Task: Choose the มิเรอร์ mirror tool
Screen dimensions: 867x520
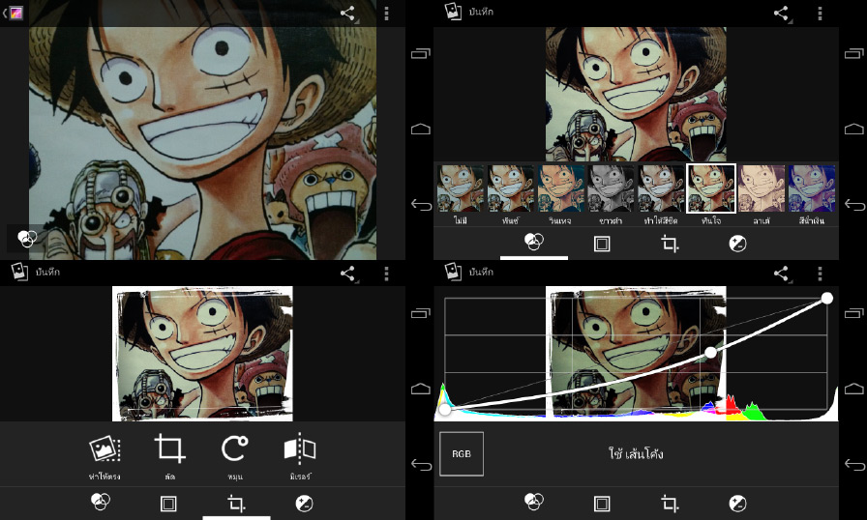Action: click(300, 456)
